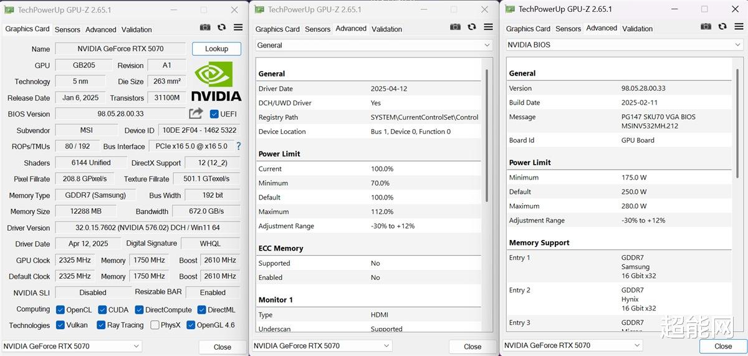Click the Close button in the right window
The width and height of the screenshot is (748, 356).
(723, 346)
